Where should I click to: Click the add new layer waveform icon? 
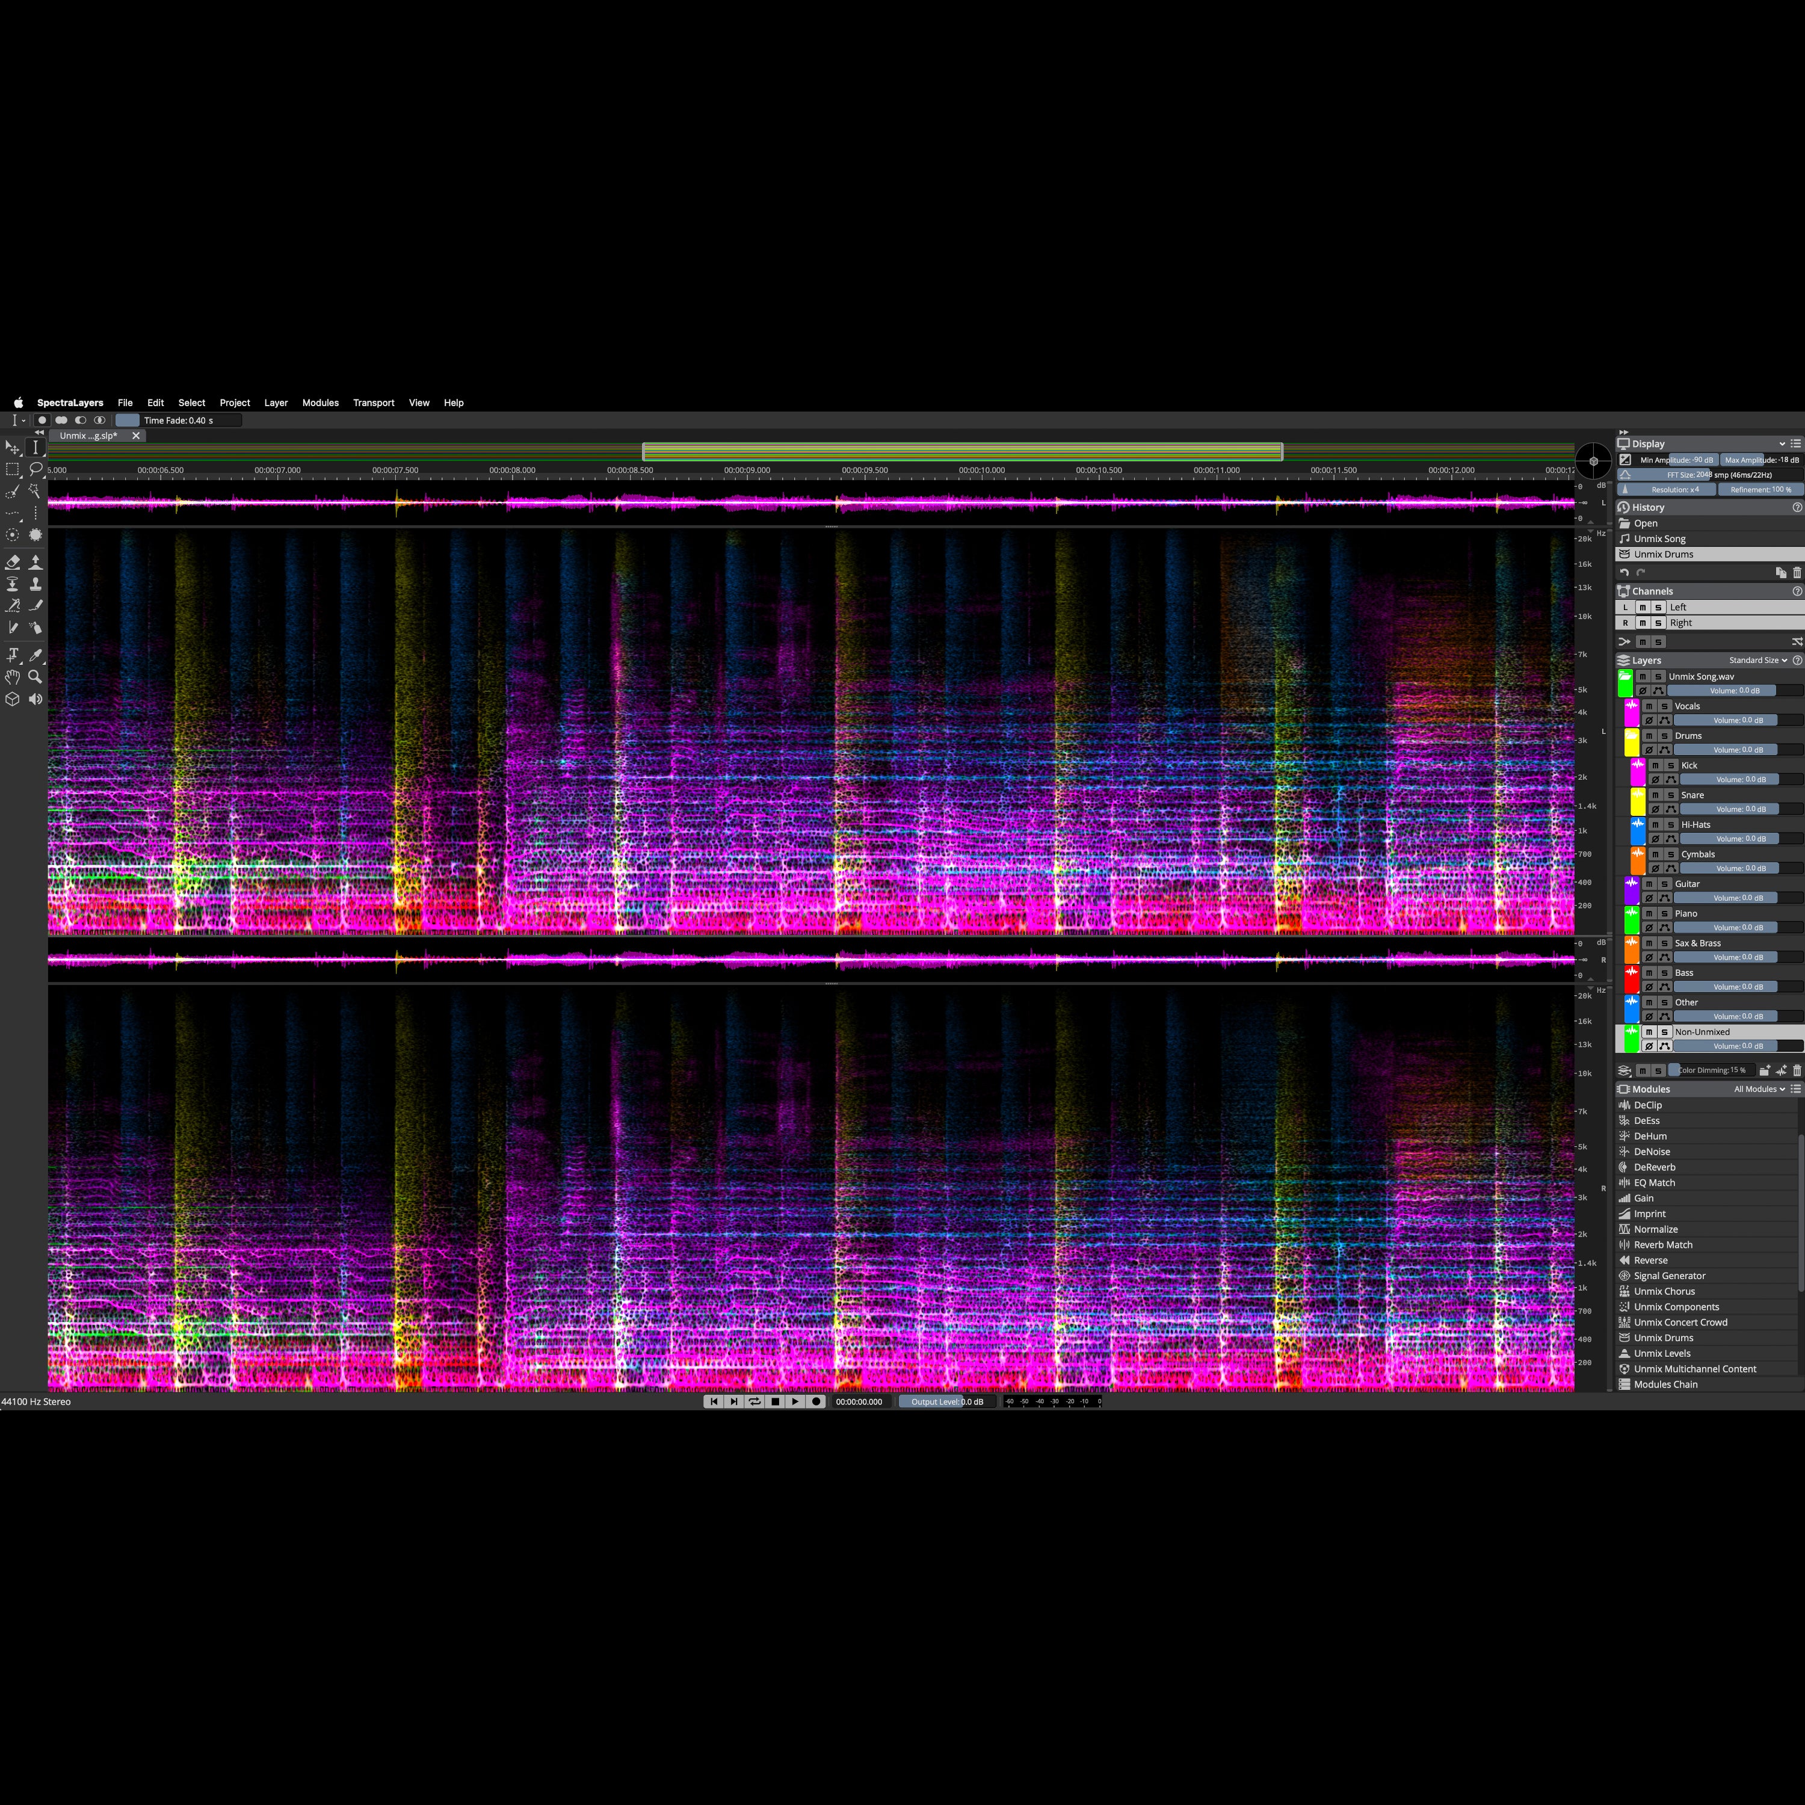[x=1781, y=1071]
